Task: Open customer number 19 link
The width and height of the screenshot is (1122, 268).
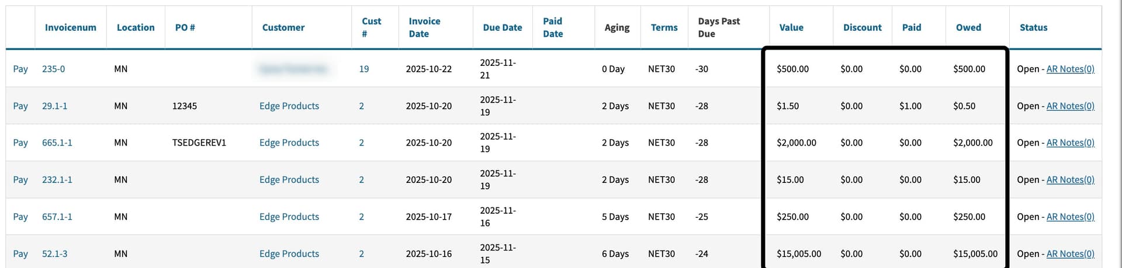Action: pos(363,69)
